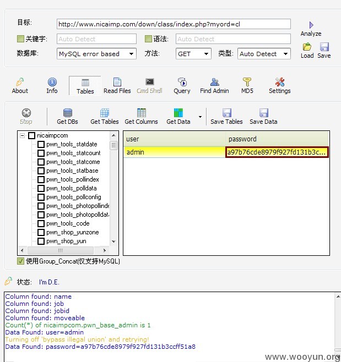
Task: Click the Stop button
Action: coord(26,117)
